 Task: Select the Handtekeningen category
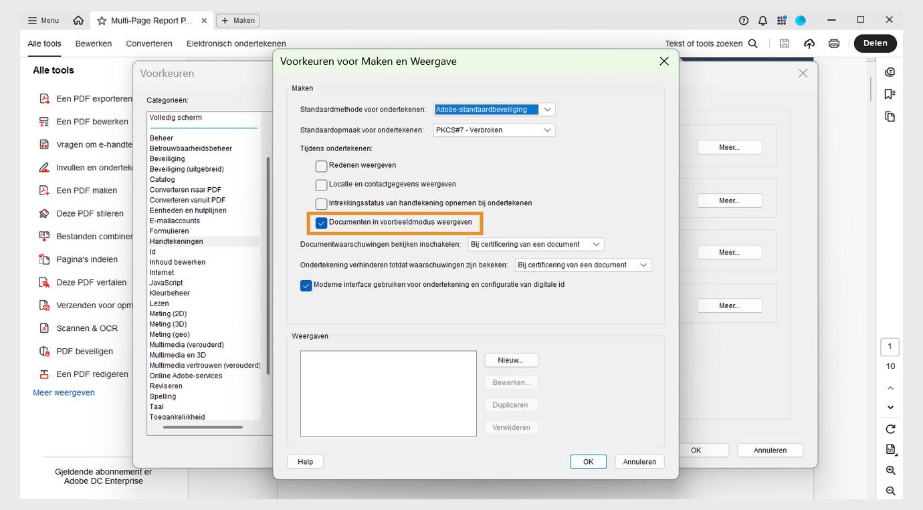pos(204,242)
